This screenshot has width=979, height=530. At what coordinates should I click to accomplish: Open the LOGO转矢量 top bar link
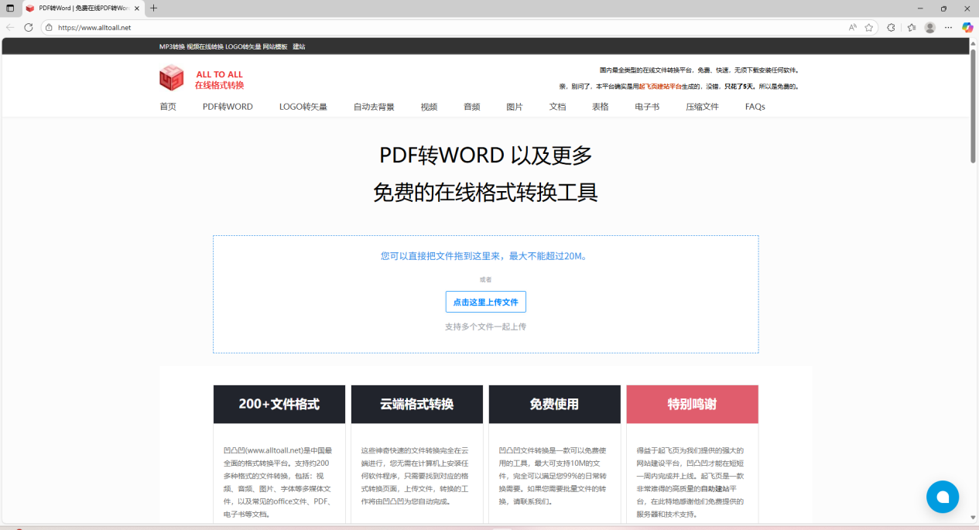pos(243,46)
